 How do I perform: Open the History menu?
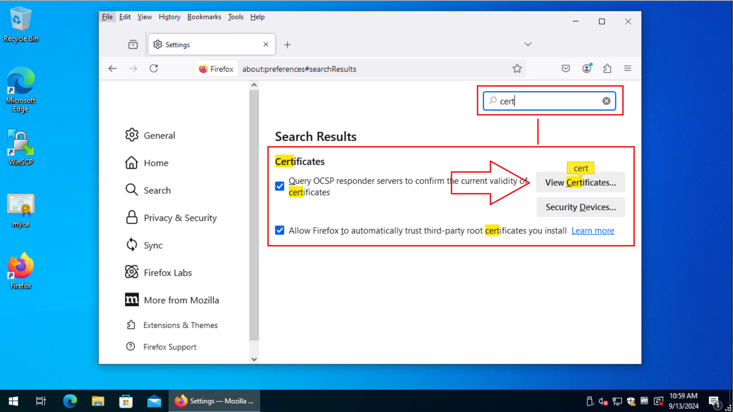pyautogui.click(x=169, y=17)
